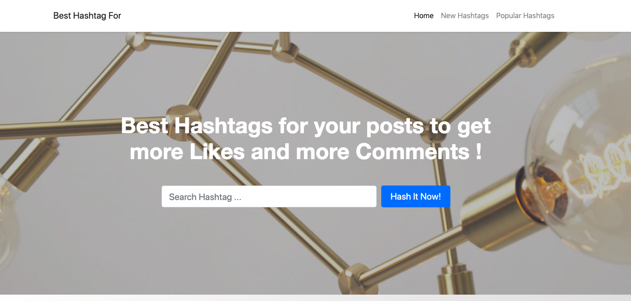
Task: Select the New Hashtags menu entry
Action: 464,15
